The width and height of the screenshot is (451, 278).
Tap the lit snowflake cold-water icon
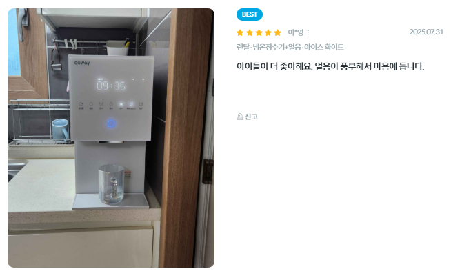[121, 104]
